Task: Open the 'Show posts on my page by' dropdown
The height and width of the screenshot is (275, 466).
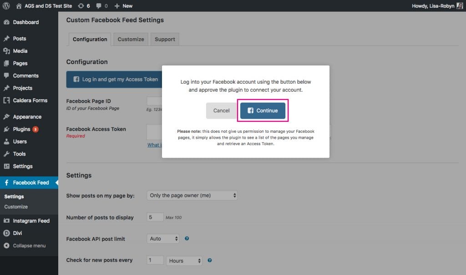Action: click(192, 195)
